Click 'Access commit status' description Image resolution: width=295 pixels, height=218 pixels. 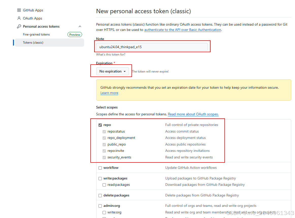tap(182, 131)
